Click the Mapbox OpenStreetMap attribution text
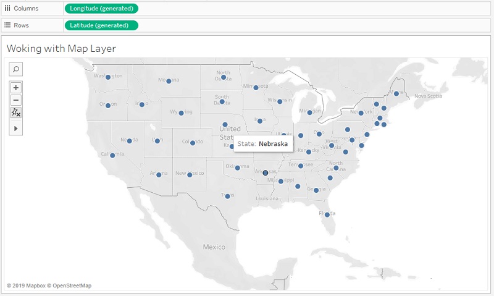The image size is (494, 296). click(x=49, y=285)
